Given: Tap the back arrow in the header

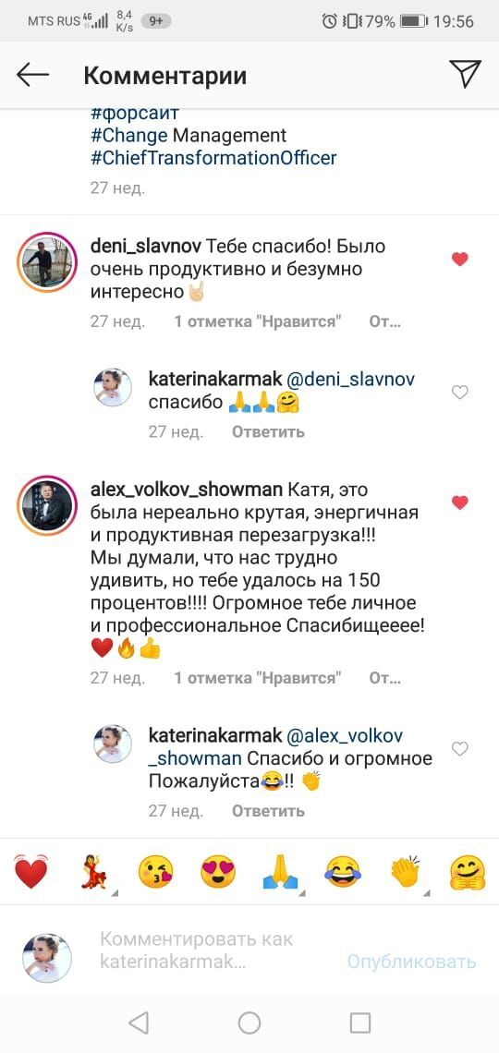Looking at the screenshot, I should pyautogui.click(x=33, y=75).
